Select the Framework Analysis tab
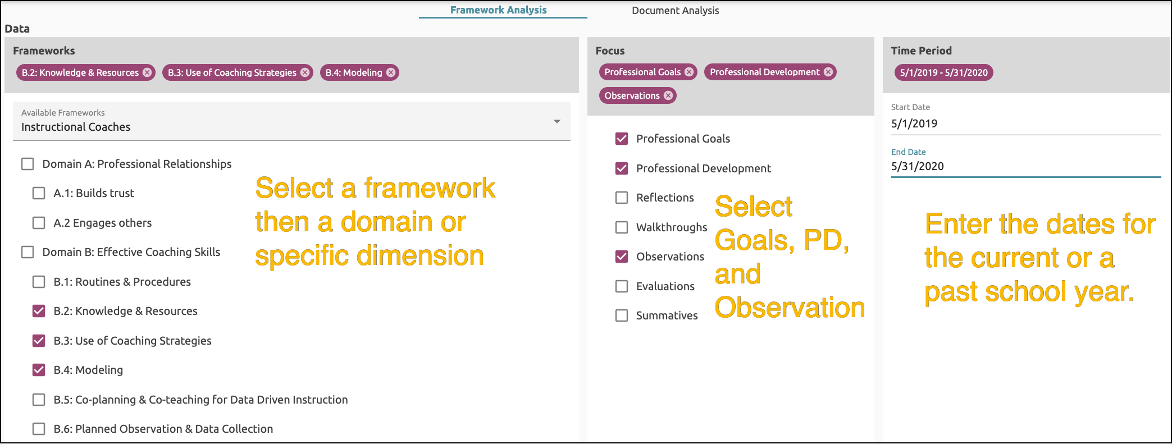 click(499, 10)
